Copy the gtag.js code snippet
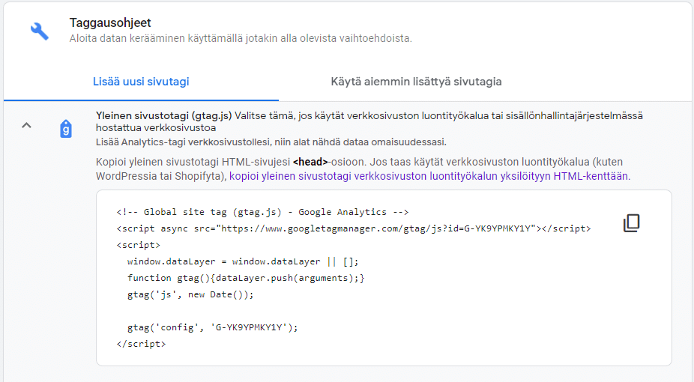Image resolution: width=694 pixels, height=382 pixels. click(632, 223)
